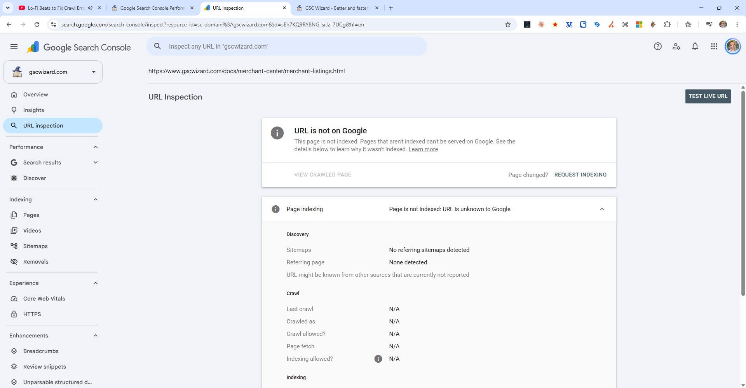Screen dimensions: 746x388
Task: Follow the Learn more link
Action: click(x=423, y=149)
